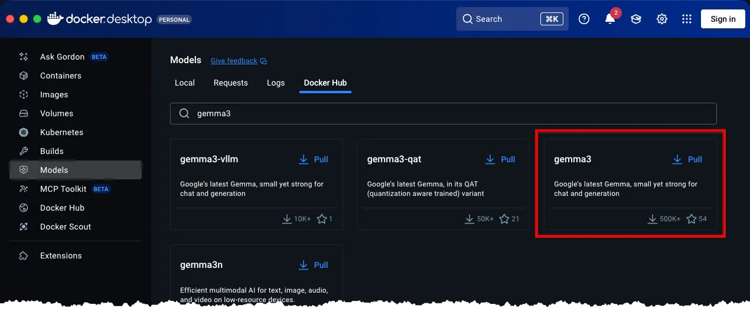Click the Ask Gordon sparkle icon
Viewport: 750px width, 321px height.
tap(24, 57)
